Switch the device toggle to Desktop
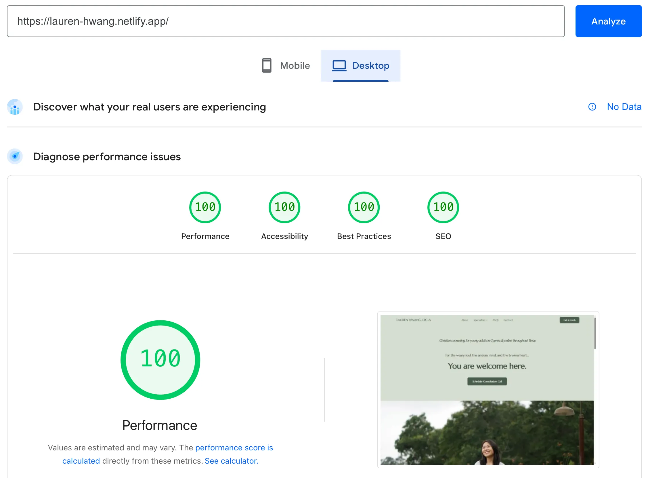646x478 pixels. pos(360,66)
